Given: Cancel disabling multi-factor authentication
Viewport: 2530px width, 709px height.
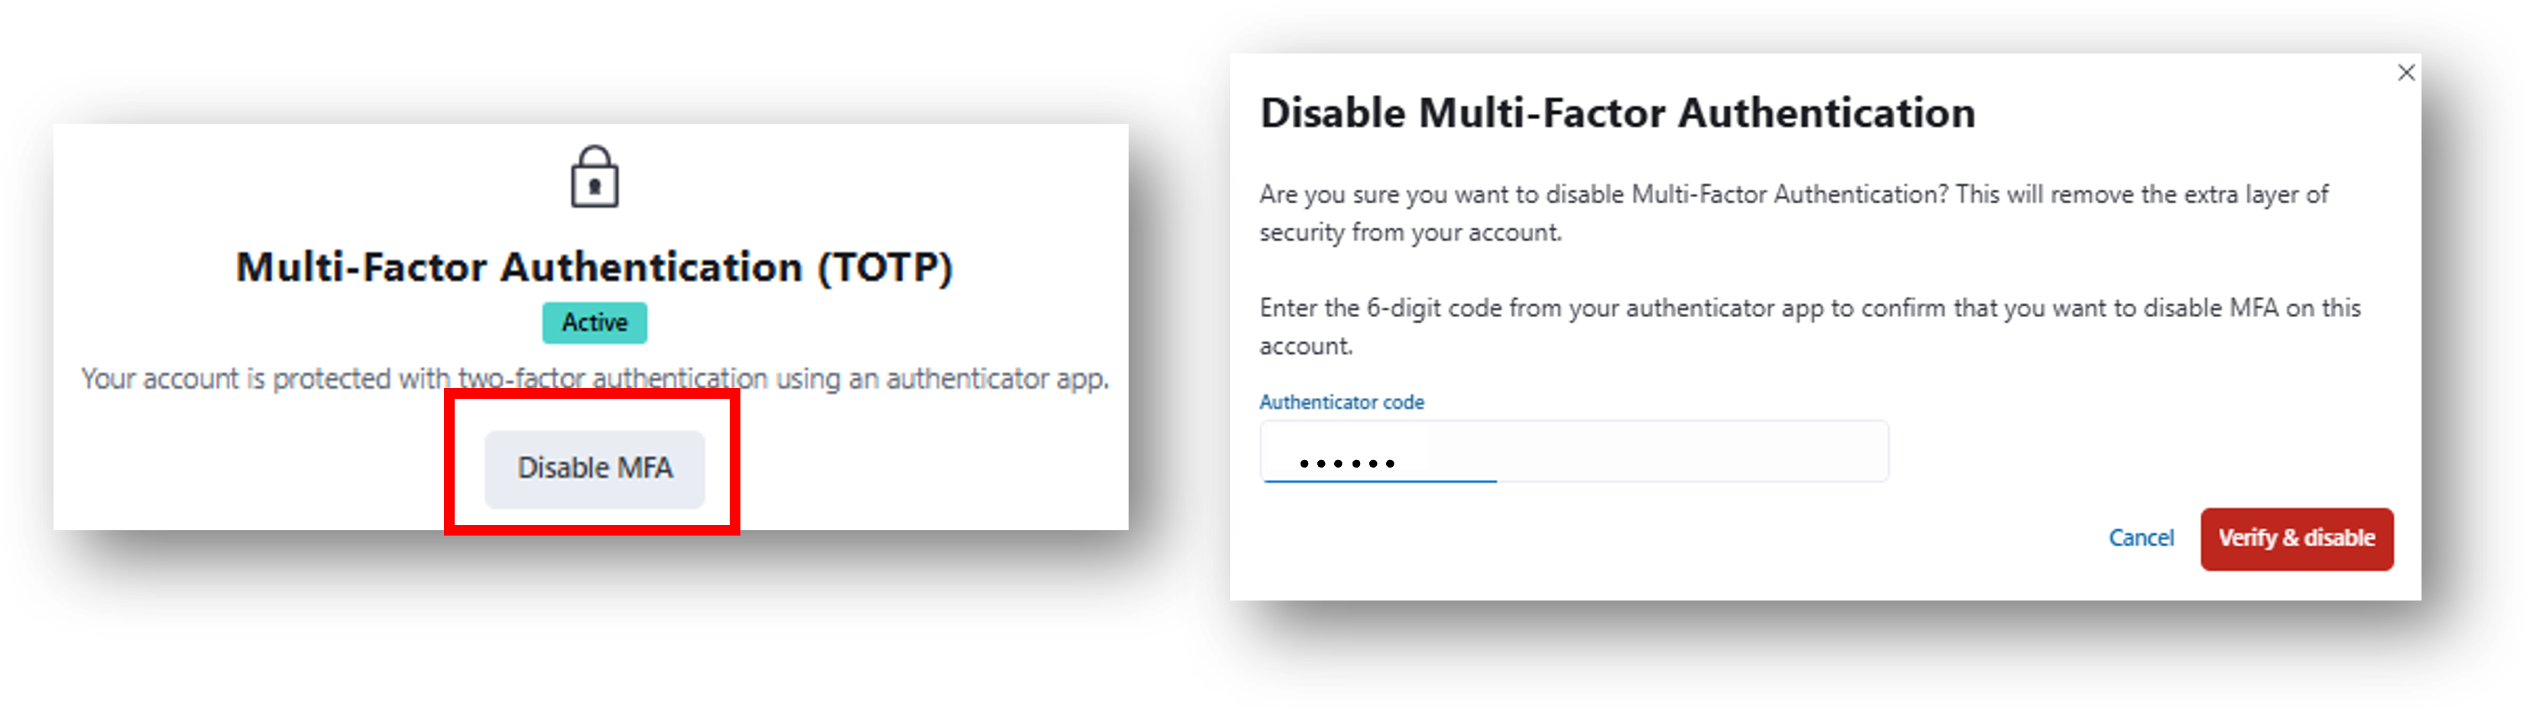Looking at the screenshot, I should point(2140,538).
